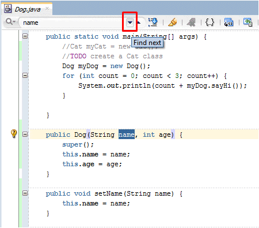
Task: Collapse the for loop fold marker
Action: [x=25, y=75]
